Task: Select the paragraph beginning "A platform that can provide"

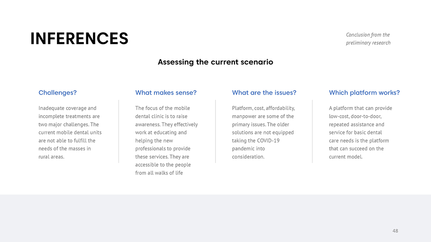Action: 360,132
